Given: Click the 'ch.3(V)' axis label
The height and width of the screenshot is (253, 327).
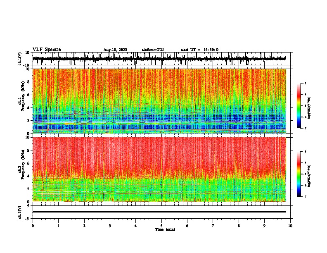Looking at the screenshot, I should tap(20, 212).
